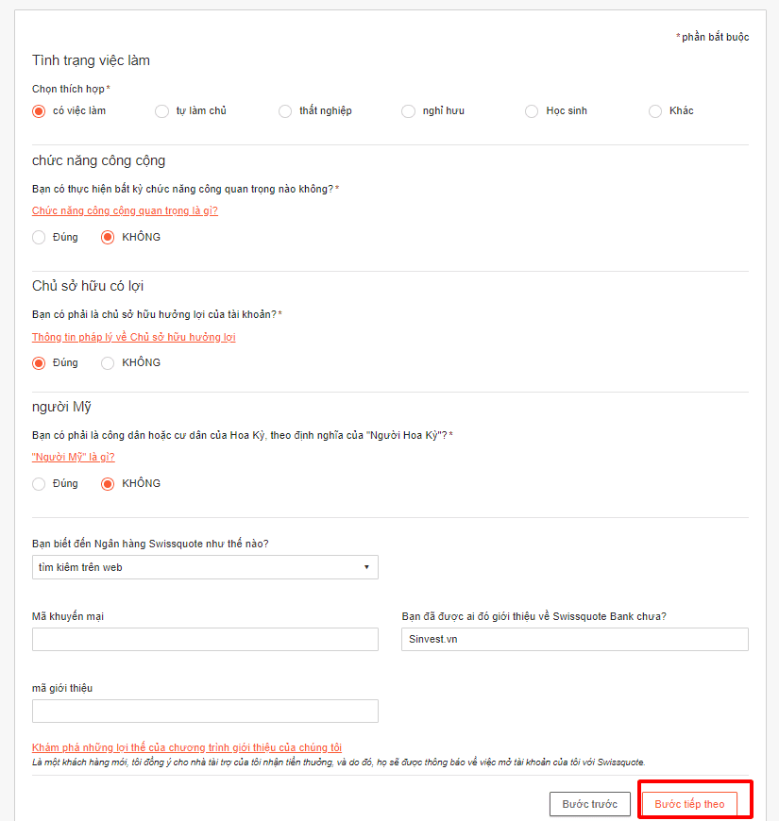Pick the "nghỉ hưu" radio option

408,111
